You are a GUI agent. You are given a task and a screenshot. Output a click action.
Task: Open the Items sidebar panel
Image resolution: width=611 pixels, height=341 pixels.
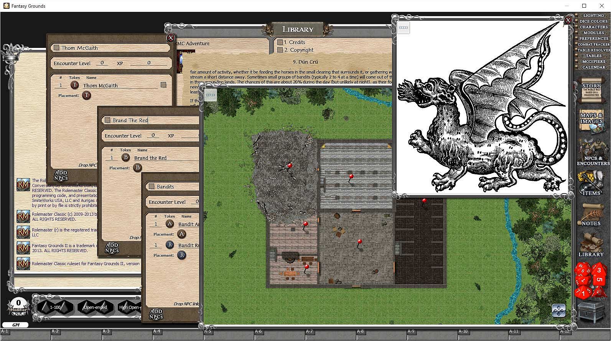pos(591,183)
